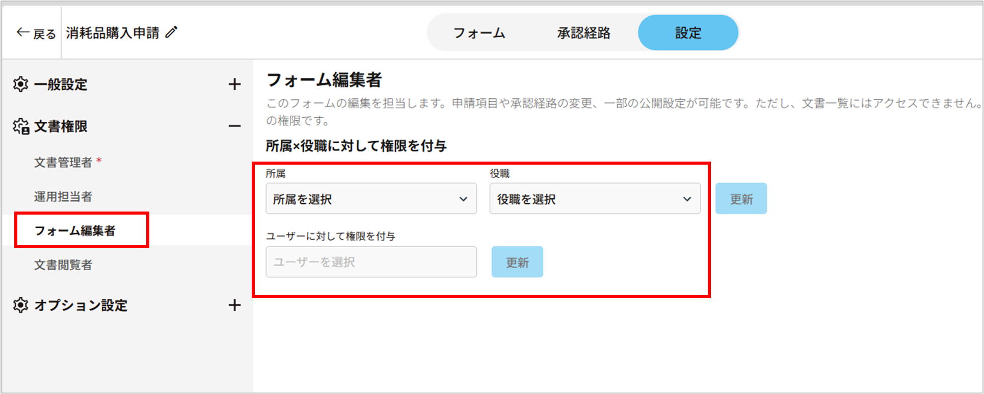984x394 pixels.
Task: Click the 文書権限 gear-lock icon
Action: click(x=21, y=126)
